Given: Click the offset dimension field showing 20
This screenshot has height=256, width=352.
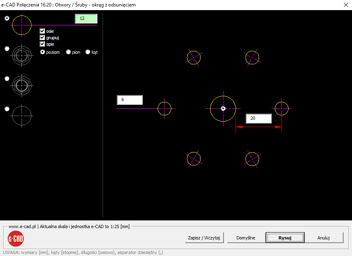Looking at the screenshot, I should coord(259,118).
